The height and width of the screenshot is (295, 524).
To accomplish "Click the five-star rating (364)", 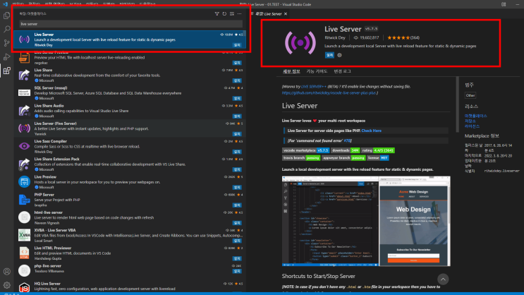I will point(403,38).
